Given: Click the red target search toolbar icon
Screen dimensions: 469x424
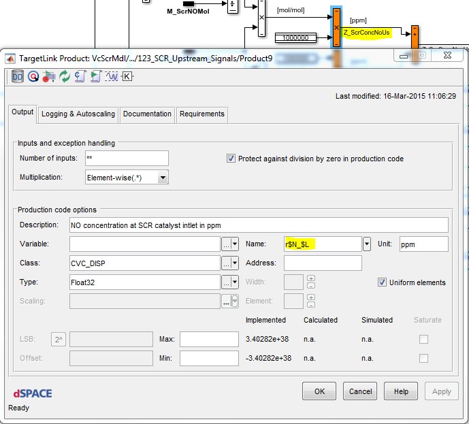Looking at the screenshot, I should click(x=33, y=76).
